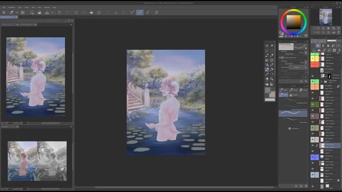The image size is (342, 192).
Task: Open the dropdown in the Tool Property panel
Action: click(x=298, y=67)
